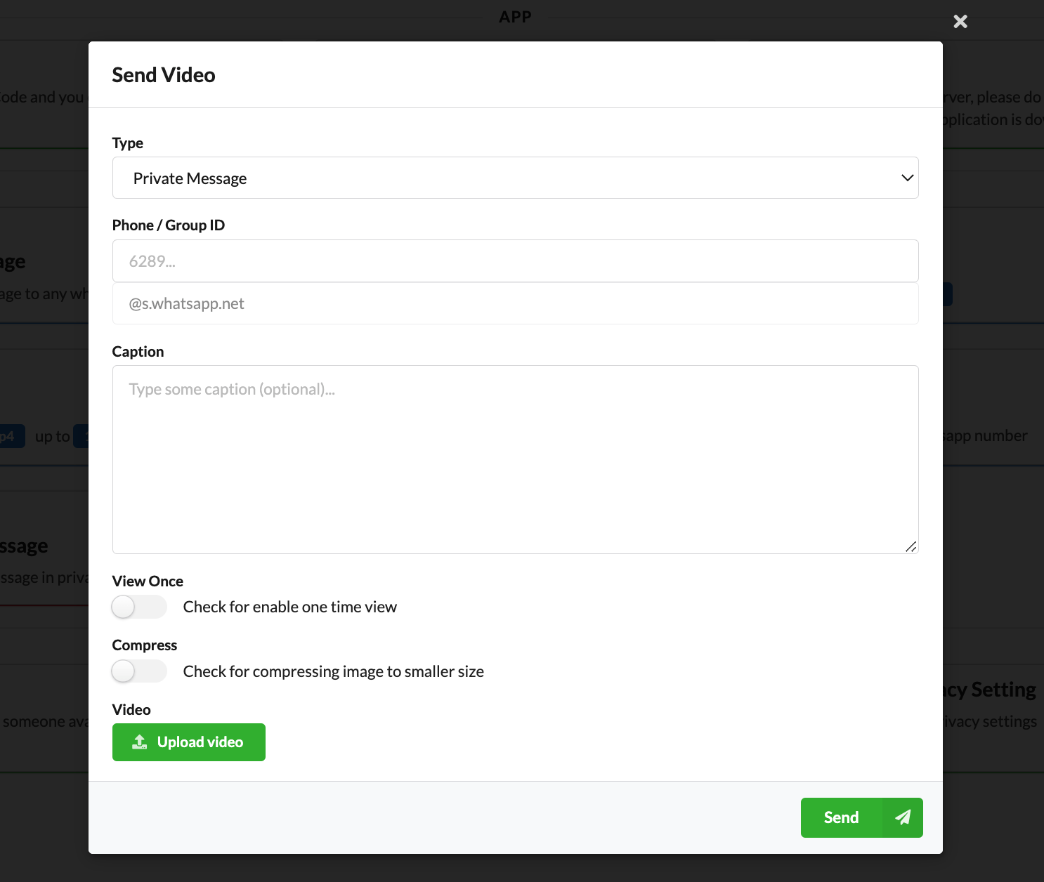Screen dimensions: 1044x882
Task: Click the 'Check for compressing image' label
Action: coord(333,671)
